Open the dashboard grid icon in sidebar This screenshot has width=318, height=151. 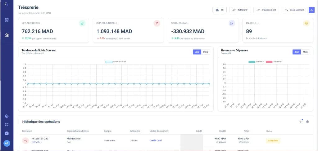click(x=7, y=20)
